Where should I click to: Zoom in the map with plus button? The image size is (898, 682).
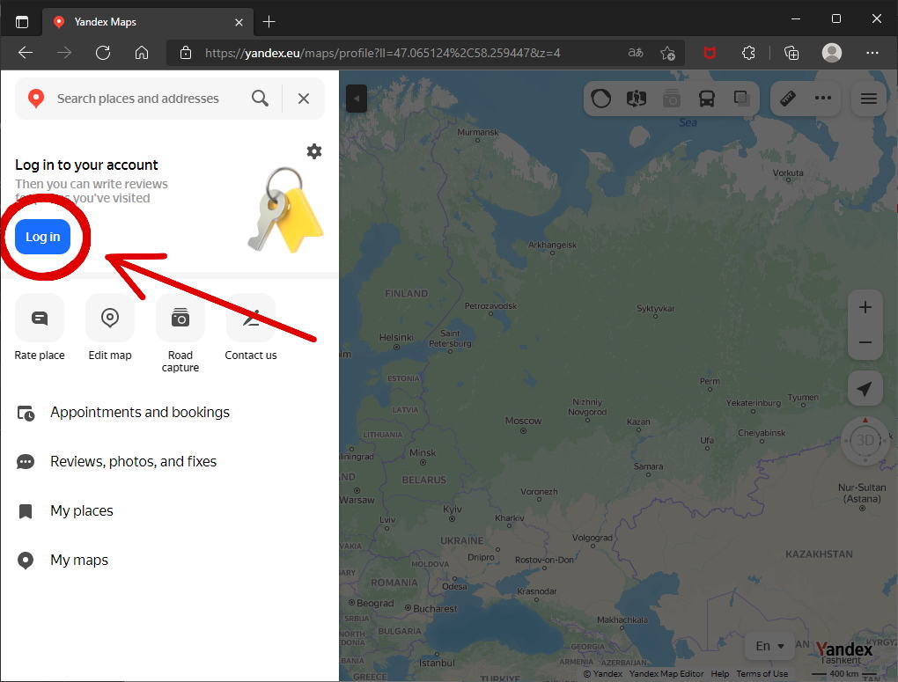[x=865, y=307]
